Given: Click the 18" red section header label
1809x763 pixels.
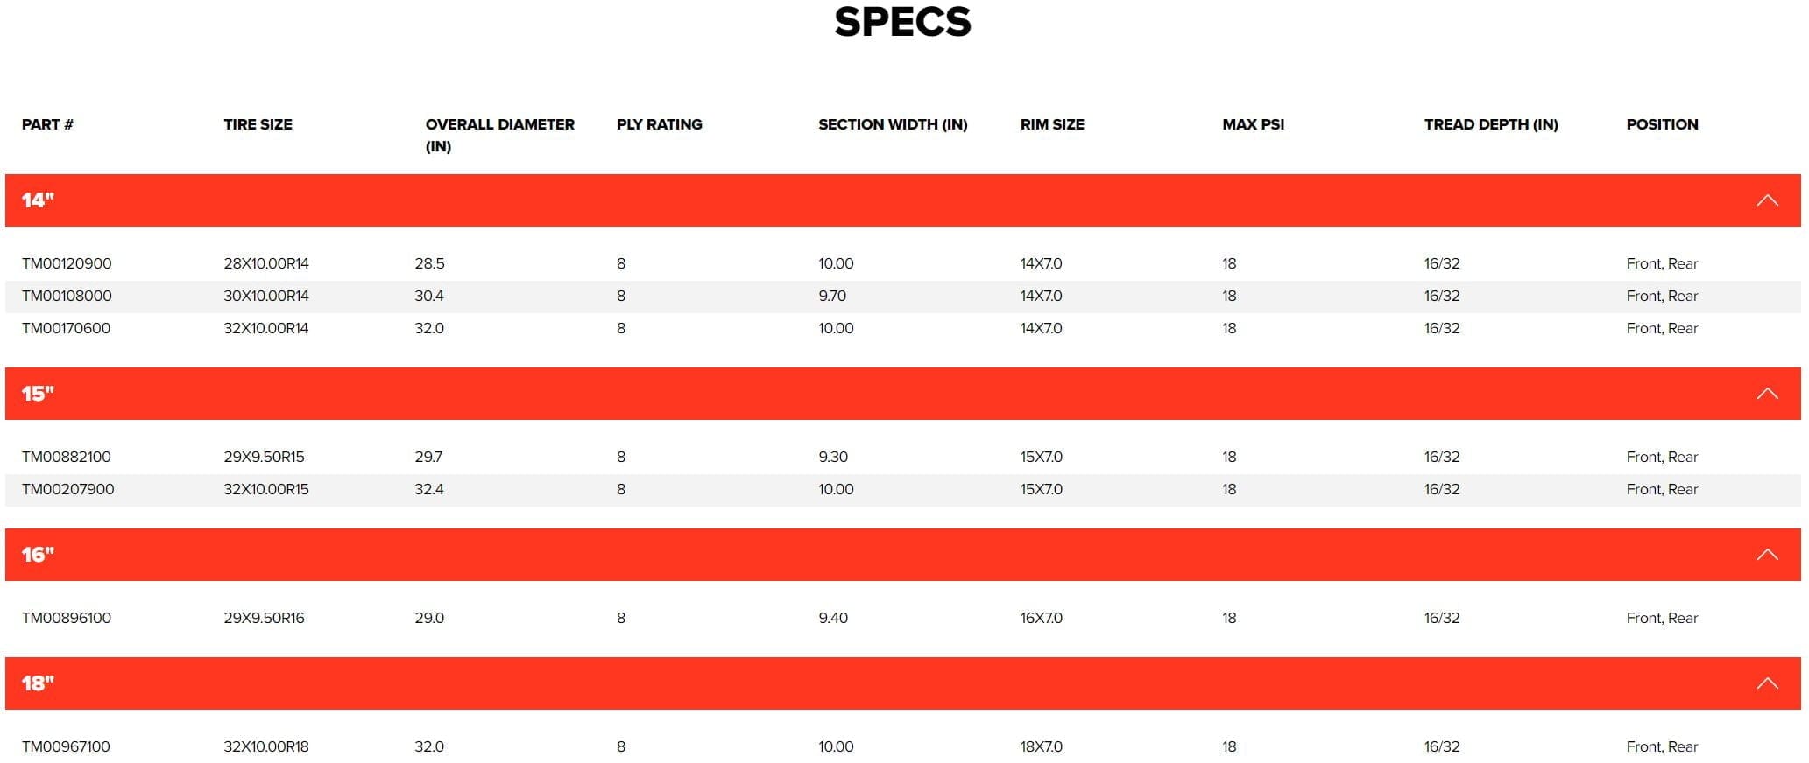Looking at the screenshot, I should click(38, 683).
